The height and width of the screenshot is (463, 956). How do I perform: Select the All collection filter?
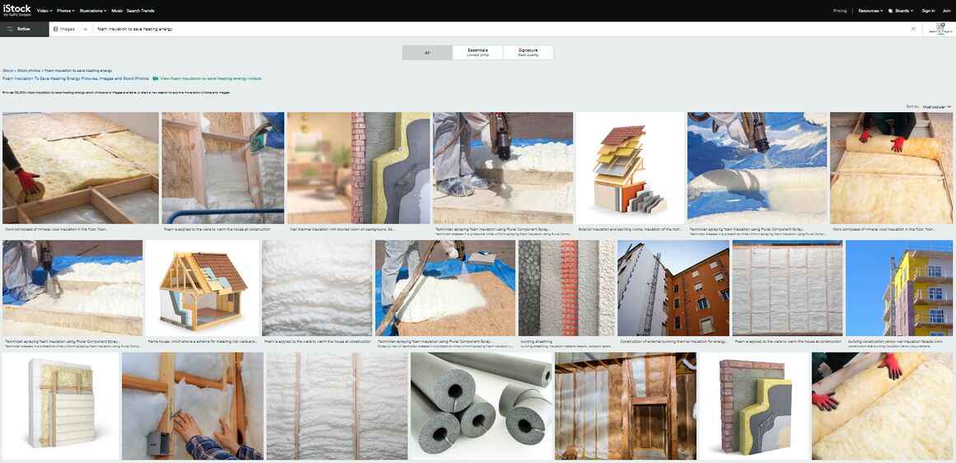(427, 53)
